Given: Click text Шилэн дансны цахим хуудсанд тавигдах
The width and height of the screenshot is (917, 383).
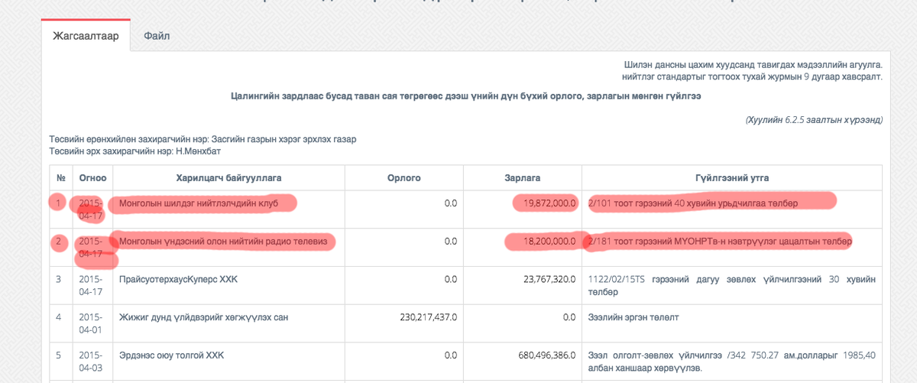Looking at the screenshot, I should [753, 67].
